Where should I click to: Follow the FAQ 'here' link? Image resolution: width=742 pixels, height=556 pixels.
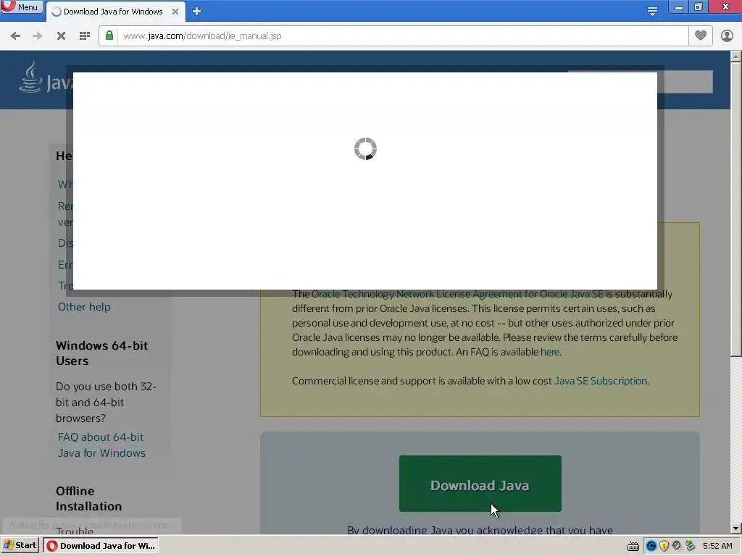click(x=550, y=352)
